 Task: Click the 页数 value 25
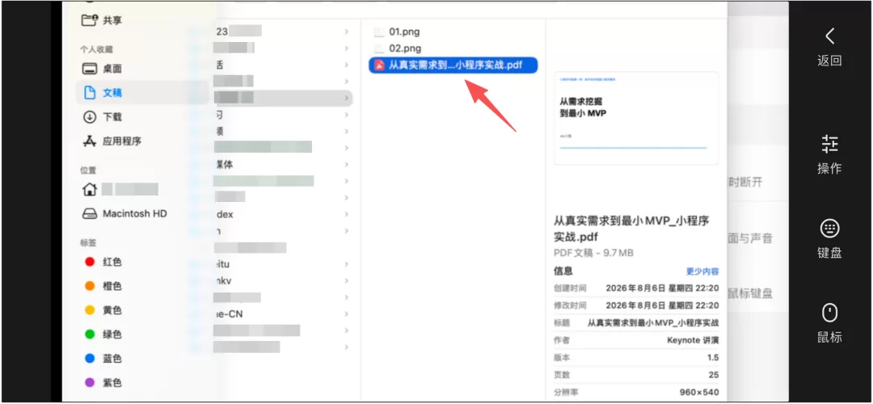tap(713, 375)
